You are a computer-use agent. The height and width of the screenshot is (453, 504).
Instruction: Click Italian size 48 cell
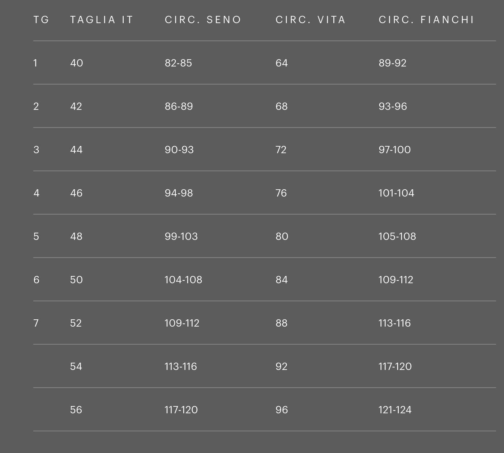[x=76, y=236]
